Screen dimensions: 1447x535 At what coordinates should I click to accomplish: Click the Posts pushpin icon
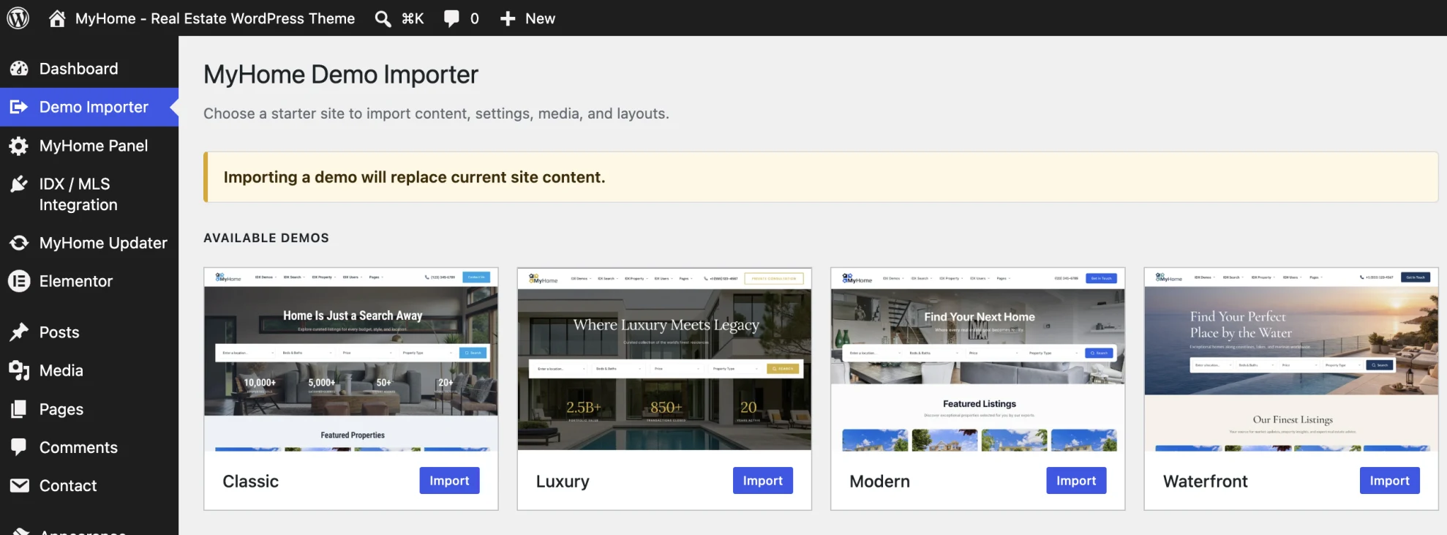coord(19,332)
